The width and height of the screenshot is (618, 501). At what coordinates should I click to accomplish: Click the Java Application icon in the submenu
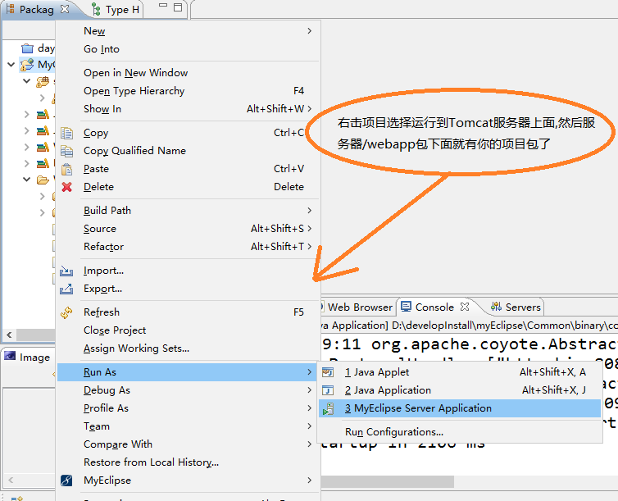328,390
